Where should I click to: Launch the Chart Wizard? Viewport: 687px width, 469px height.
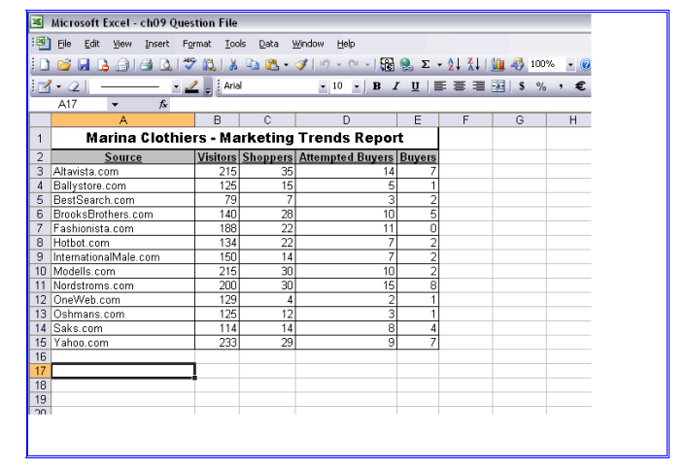click(x=498, y=65)
